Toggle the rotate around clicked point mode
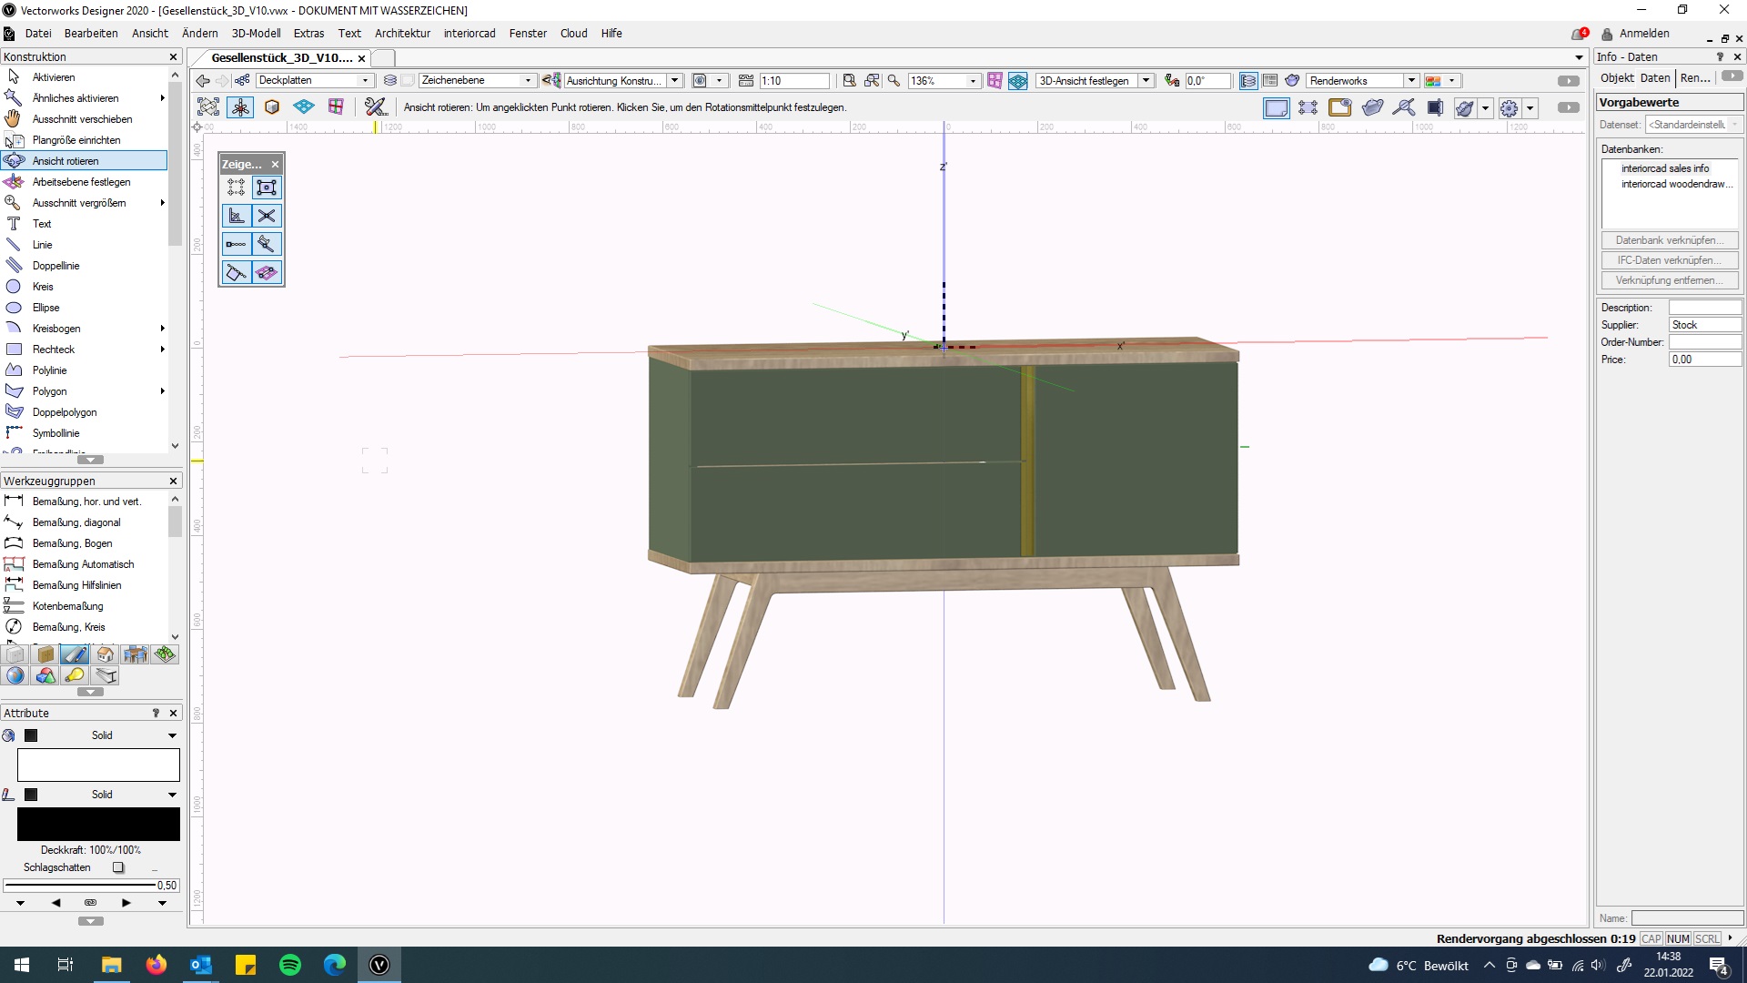The width and height of the screenshot is (1747, 983). pyautogui.click(x=240, y=107)
